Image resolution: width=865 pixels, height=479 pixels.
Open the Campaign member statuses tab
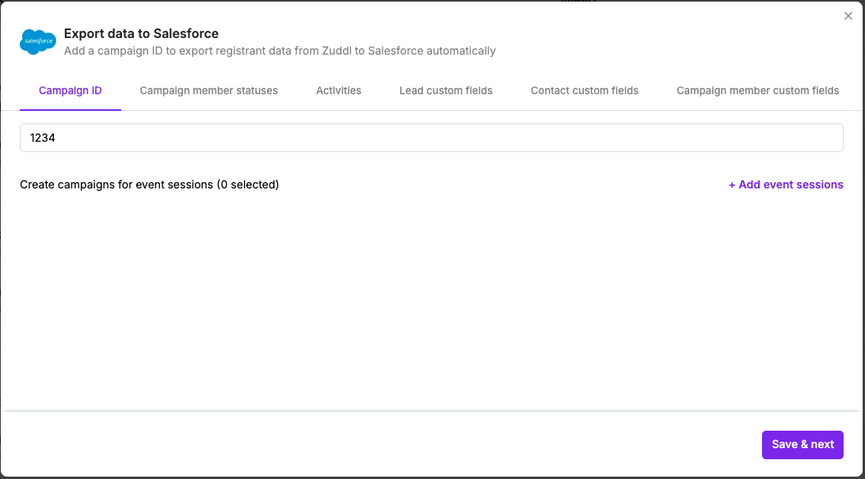pyautogui.click(x=208, y=90)
